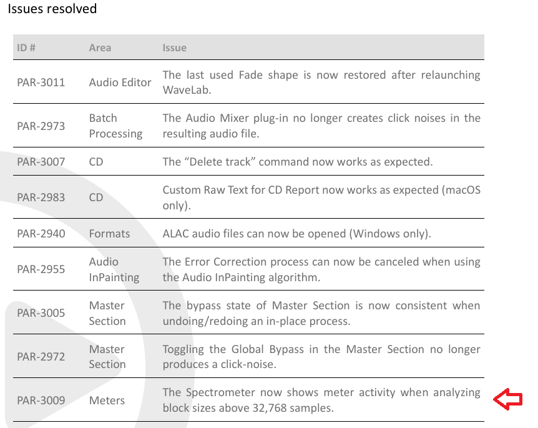538x428 pixels.
Task: Click issue ID PAR-2940
Action: point(41,234)
